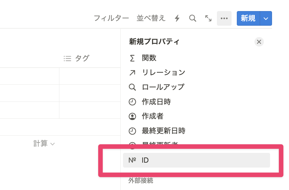289x190 pixels.
Task: Click the search magnifier in toolbar
Action: point(192,18)
